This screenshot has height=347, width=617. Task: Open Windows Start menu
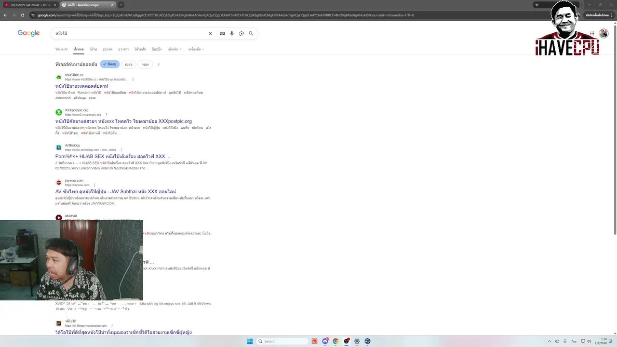(250, 341)
